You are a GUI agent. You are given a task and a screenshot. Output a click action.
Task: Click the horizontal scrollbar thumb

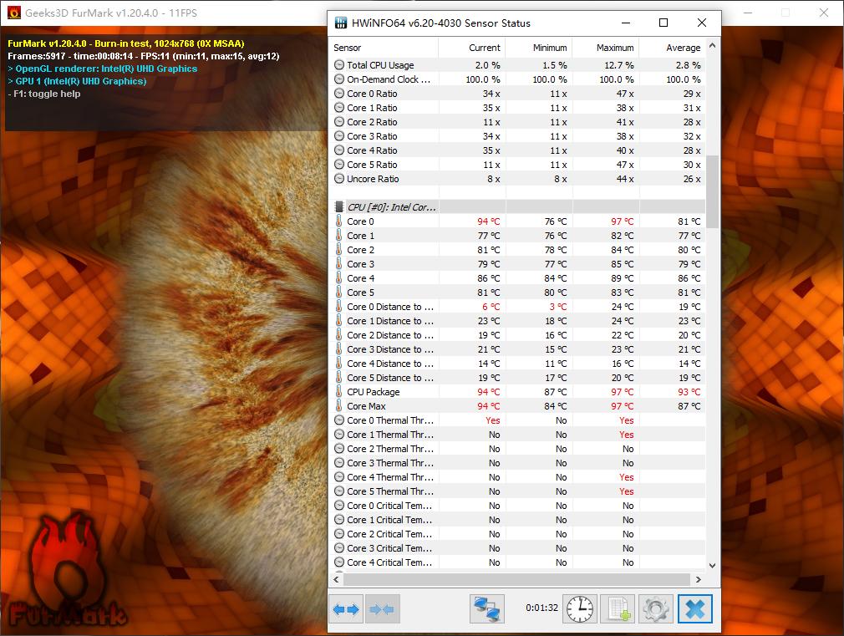516,579
